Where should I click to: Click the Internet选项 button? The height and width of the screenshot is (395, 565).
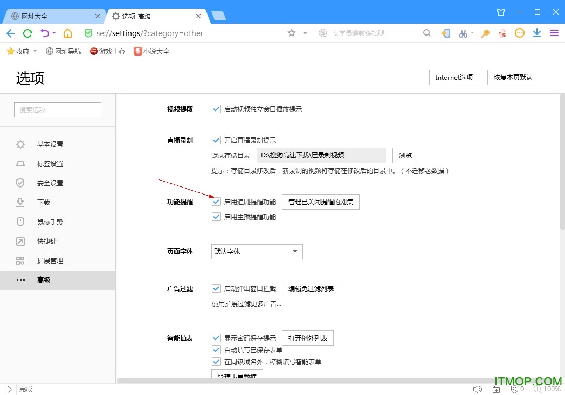click(453, 77)
